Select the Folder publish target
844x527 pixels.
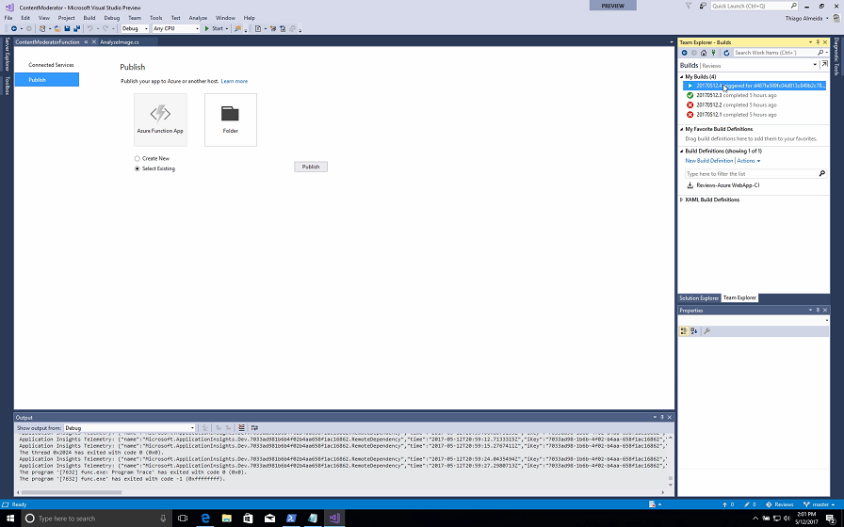click(x=231, y=120)
